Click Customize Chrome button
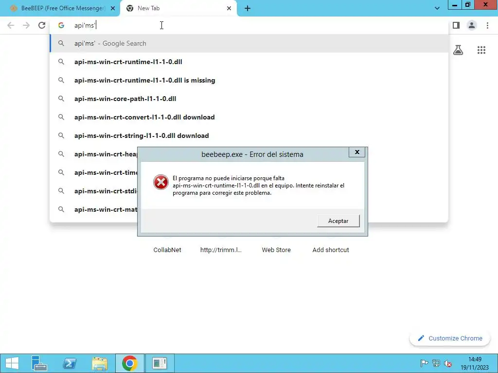Viewport: 498px width, 373px height. [450, 339]
